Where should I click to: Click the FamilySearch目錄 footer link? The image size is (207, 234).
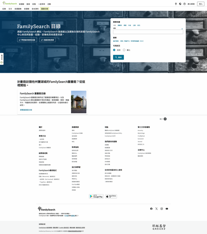[x=77, y=133]
